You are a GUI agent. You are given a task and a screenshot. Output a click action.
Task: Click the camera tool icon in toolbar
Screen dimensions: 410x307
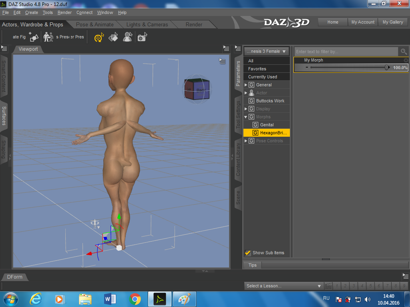pos(142,38)
